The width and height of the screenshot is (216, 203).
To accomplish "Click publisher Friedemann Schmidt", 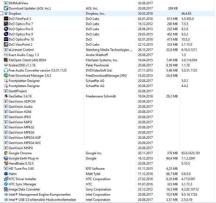I will click(101, 96).
